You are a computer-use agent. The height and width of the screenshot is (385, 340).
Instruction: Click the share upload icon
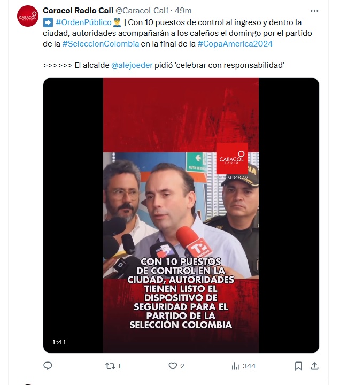(x=314, y=366)
